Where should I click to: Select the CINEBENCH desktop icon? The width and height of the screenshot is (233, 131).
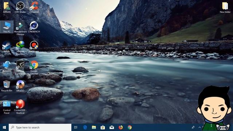(34, 27)
